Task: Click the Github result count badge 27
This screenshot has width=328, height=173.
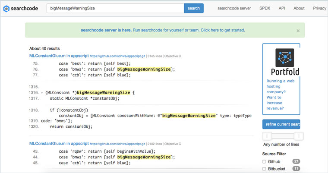Action: coord(296,161)
